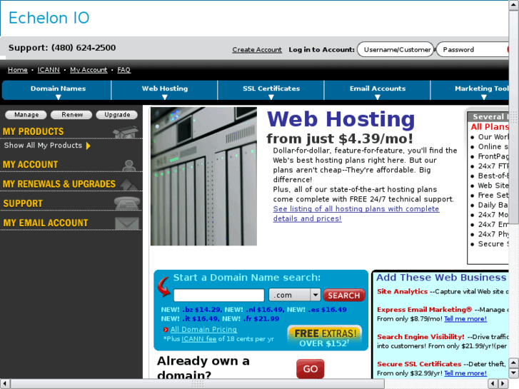Click the Renewals & Upgrades arrow icon

129,184
